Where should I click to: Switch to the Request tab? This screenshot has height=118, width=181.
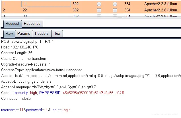click(12, 23)
